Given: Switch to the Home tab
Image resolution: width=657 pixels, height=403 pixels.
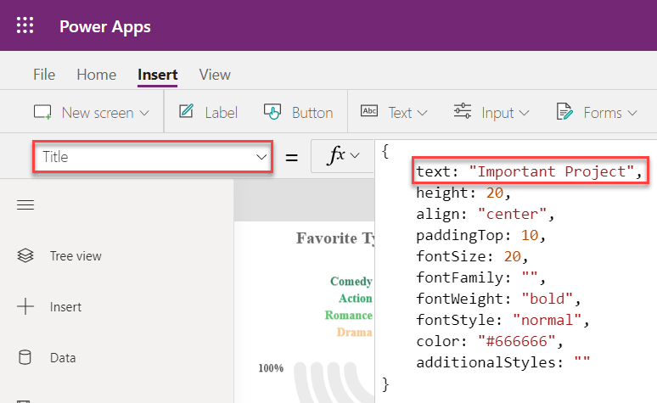Looking at the screenshot, I should pyautogui.click(x=96, y=75).
